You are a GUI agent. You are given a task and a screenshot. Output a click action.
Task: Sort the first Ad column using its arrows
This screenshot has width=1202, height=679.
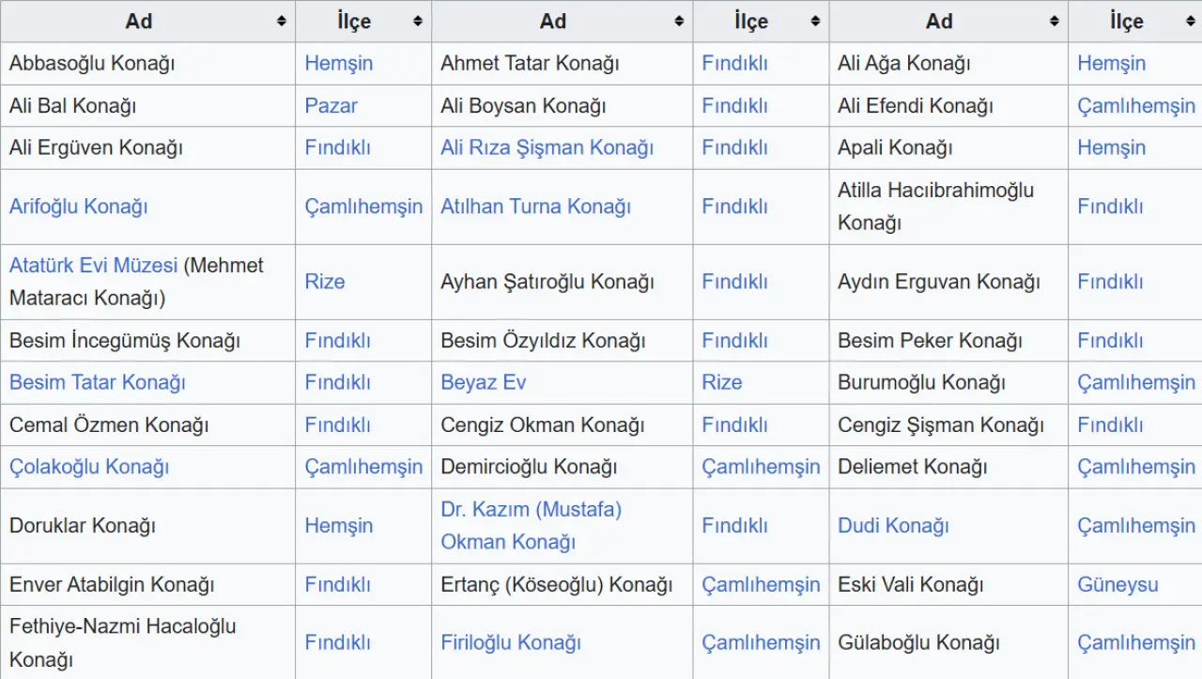281,22
